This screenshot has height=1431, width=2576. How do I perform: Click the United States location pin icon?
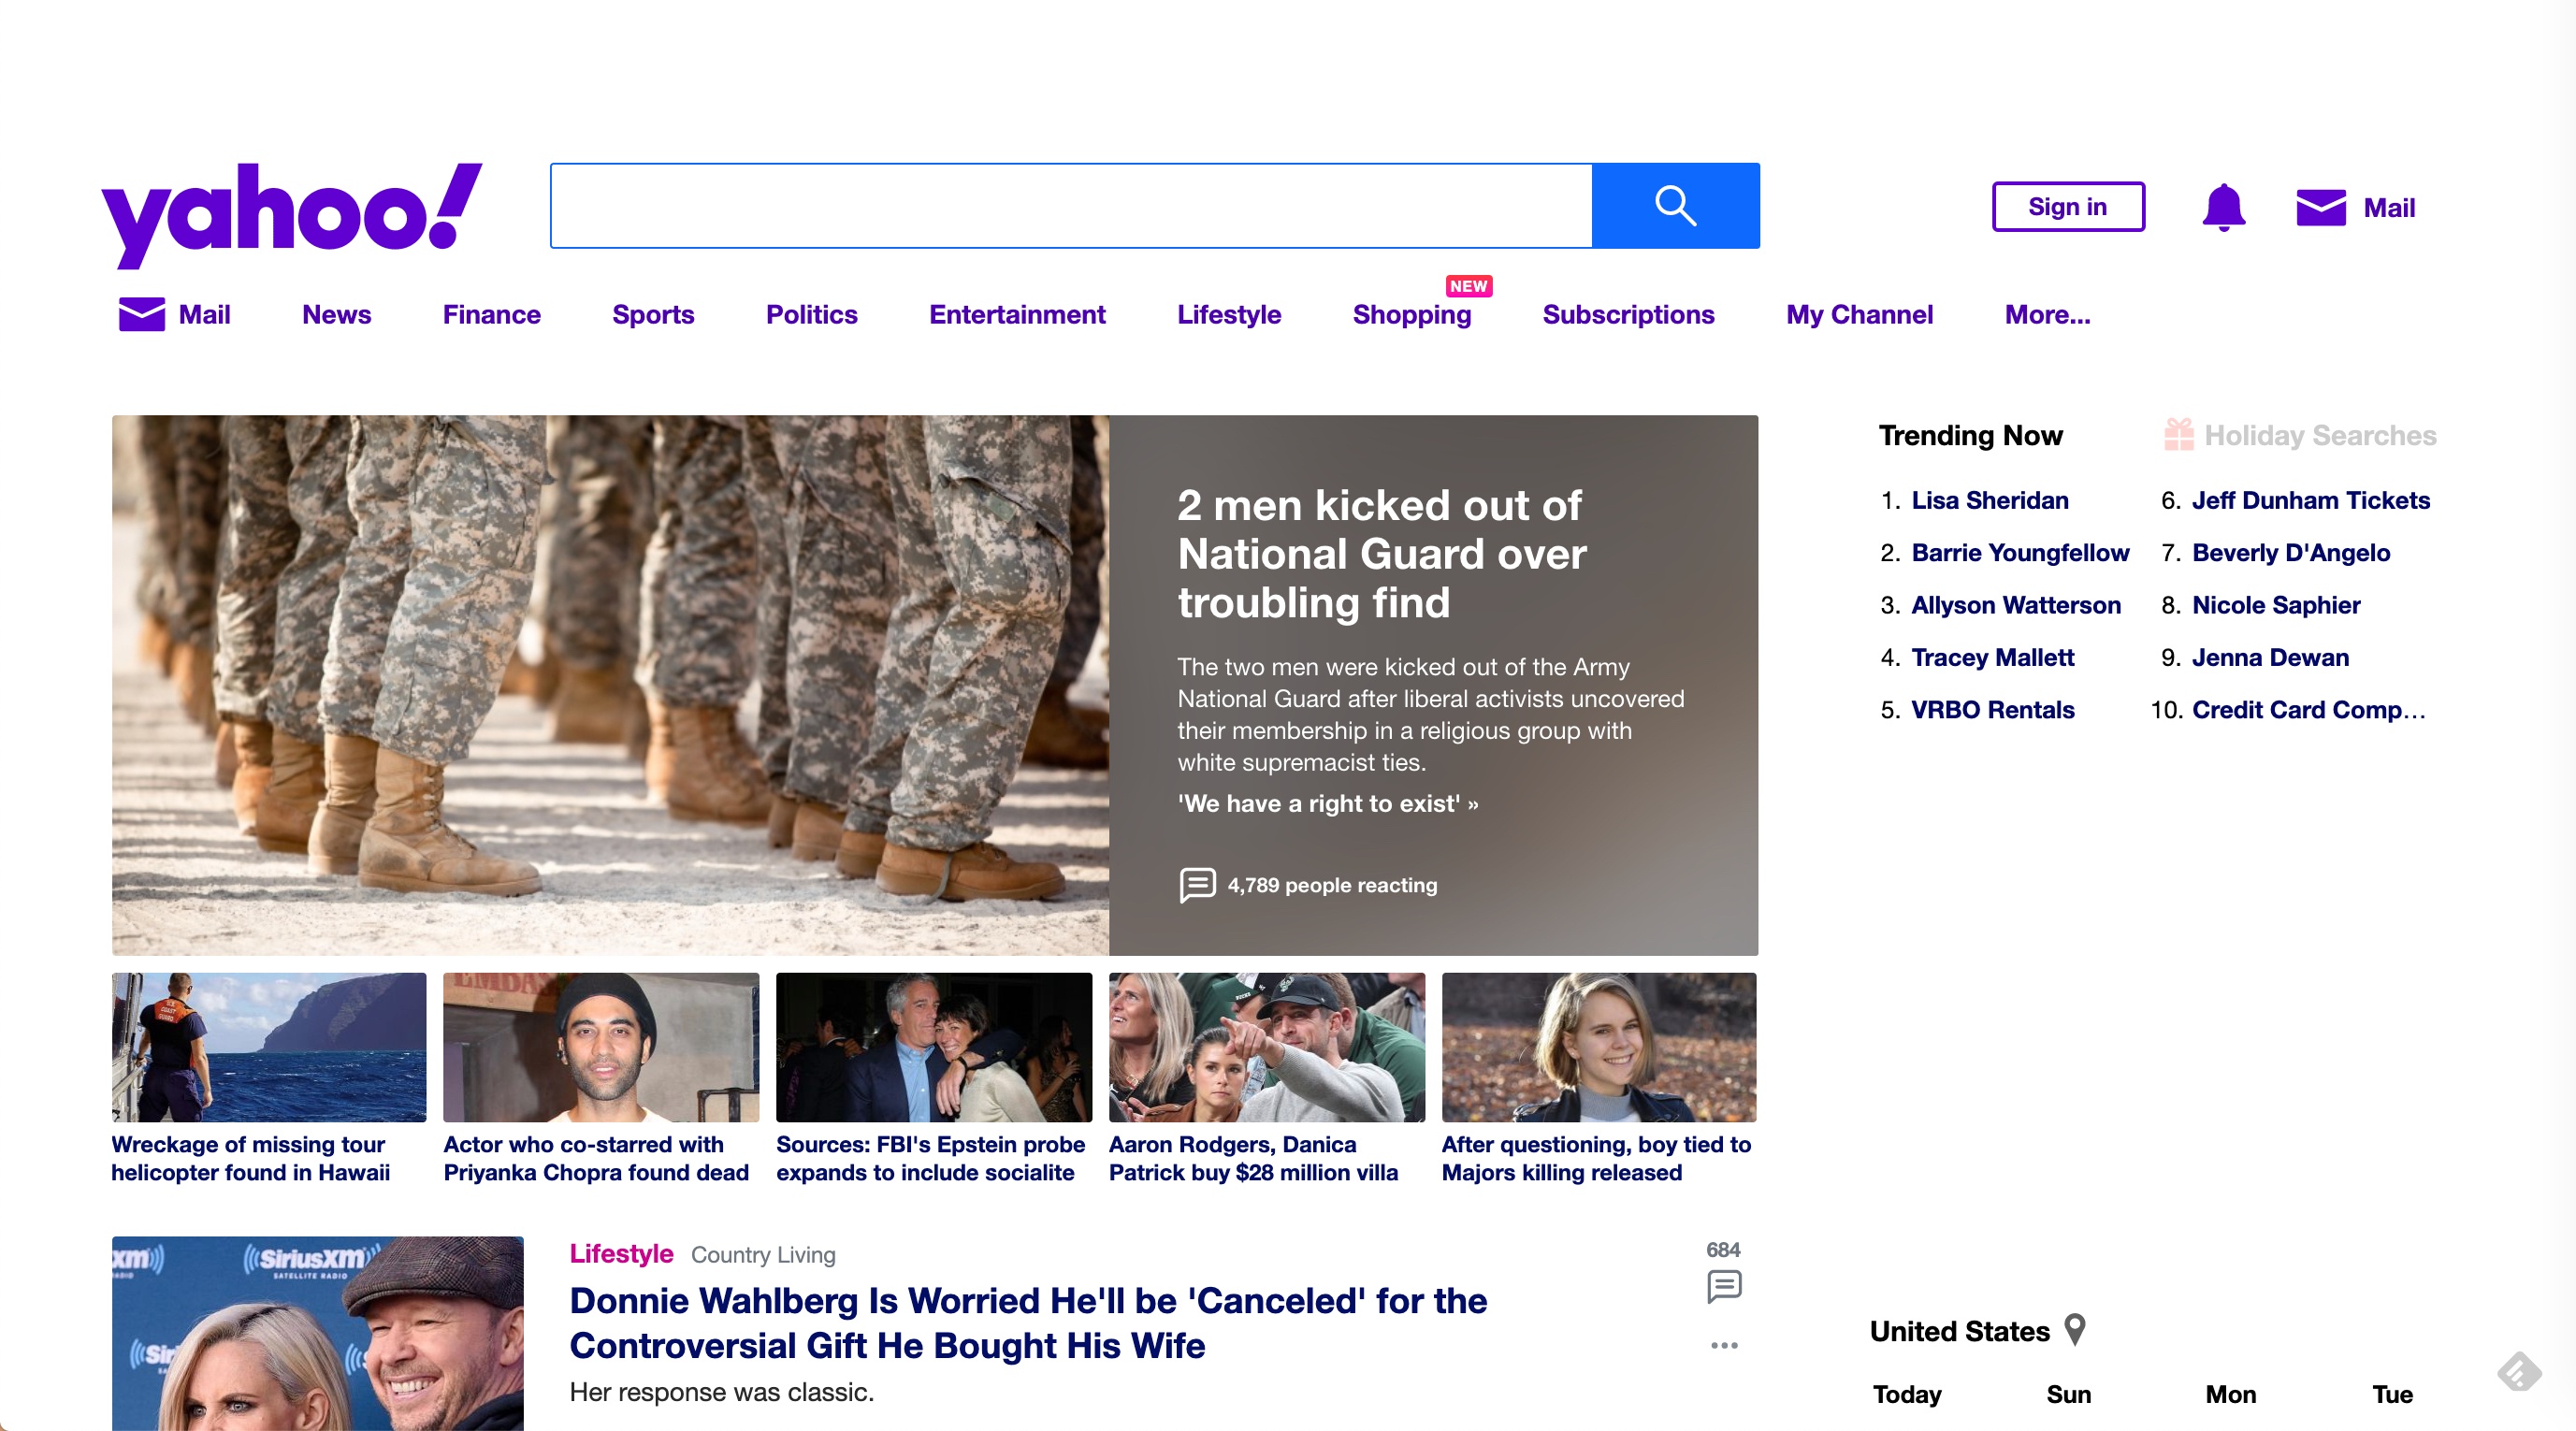click(2075, 1330)
